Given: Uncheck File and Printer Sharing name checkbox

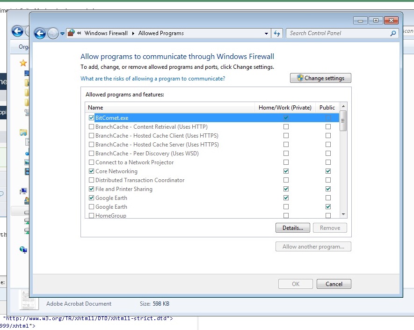Looking at the screenshot, I should 91,189.
